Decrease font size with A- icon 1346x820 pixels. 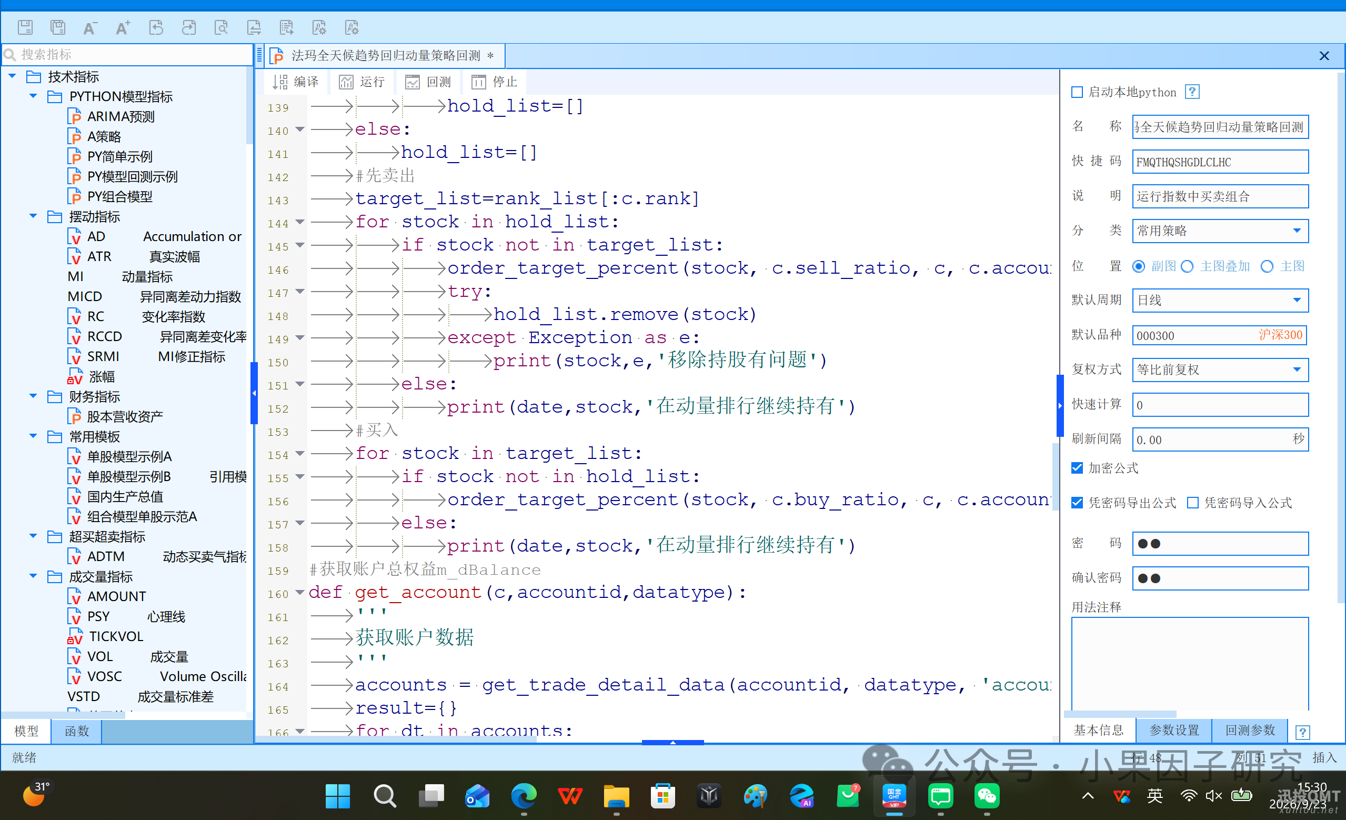(90, 27)
